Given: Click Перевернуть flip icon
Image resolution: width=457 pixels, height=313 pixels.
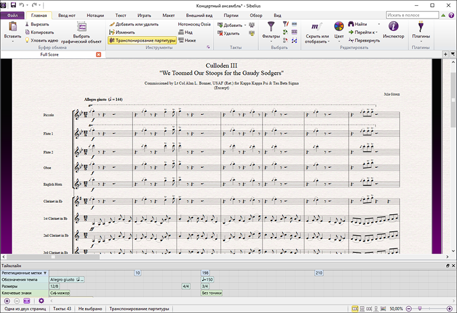Looking at the screenshot, I should point(351,40).
